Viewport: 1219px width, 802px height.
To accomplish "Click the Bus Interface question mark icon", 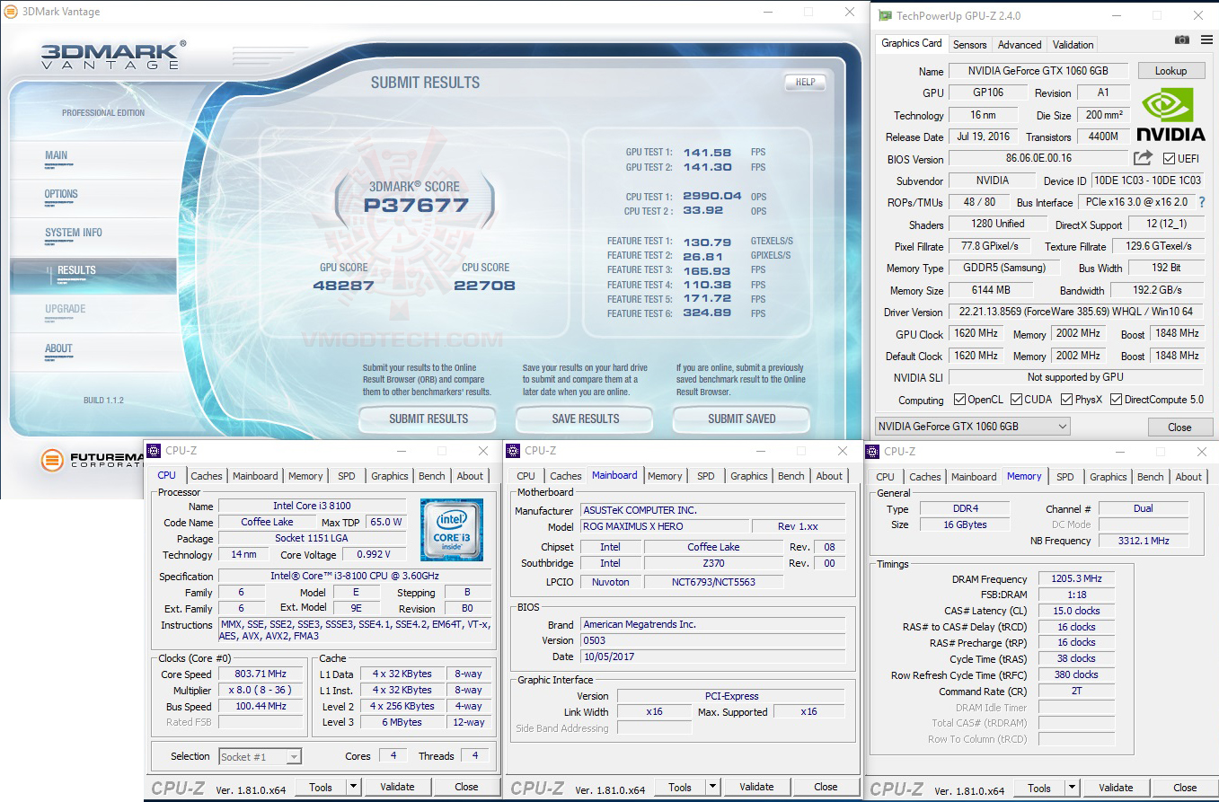I will [x=1202, y=202].
